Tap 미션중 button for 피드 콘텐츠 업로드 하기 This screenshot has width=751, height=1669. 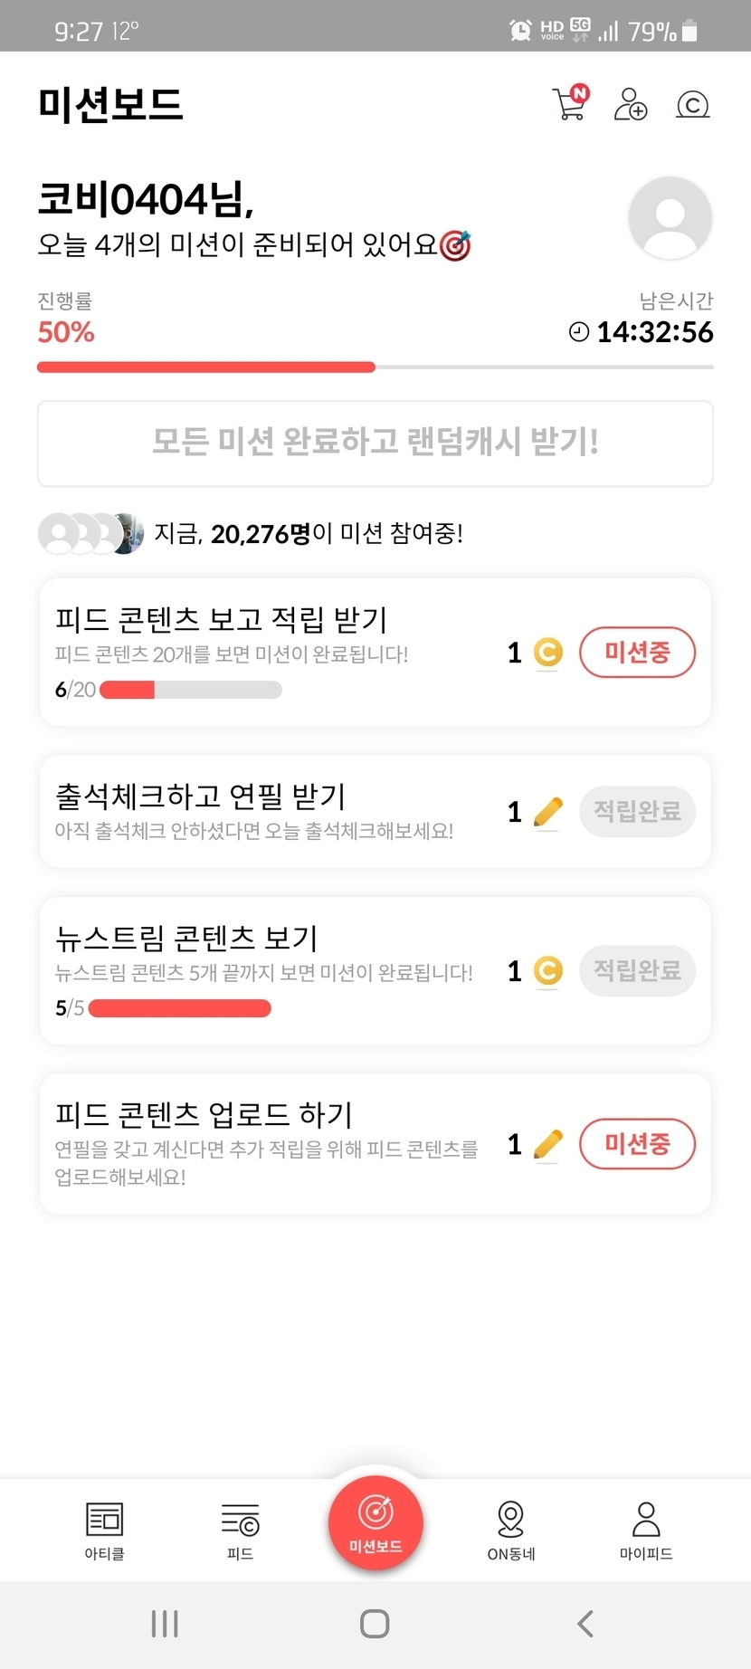click(x=637, y=1144)
